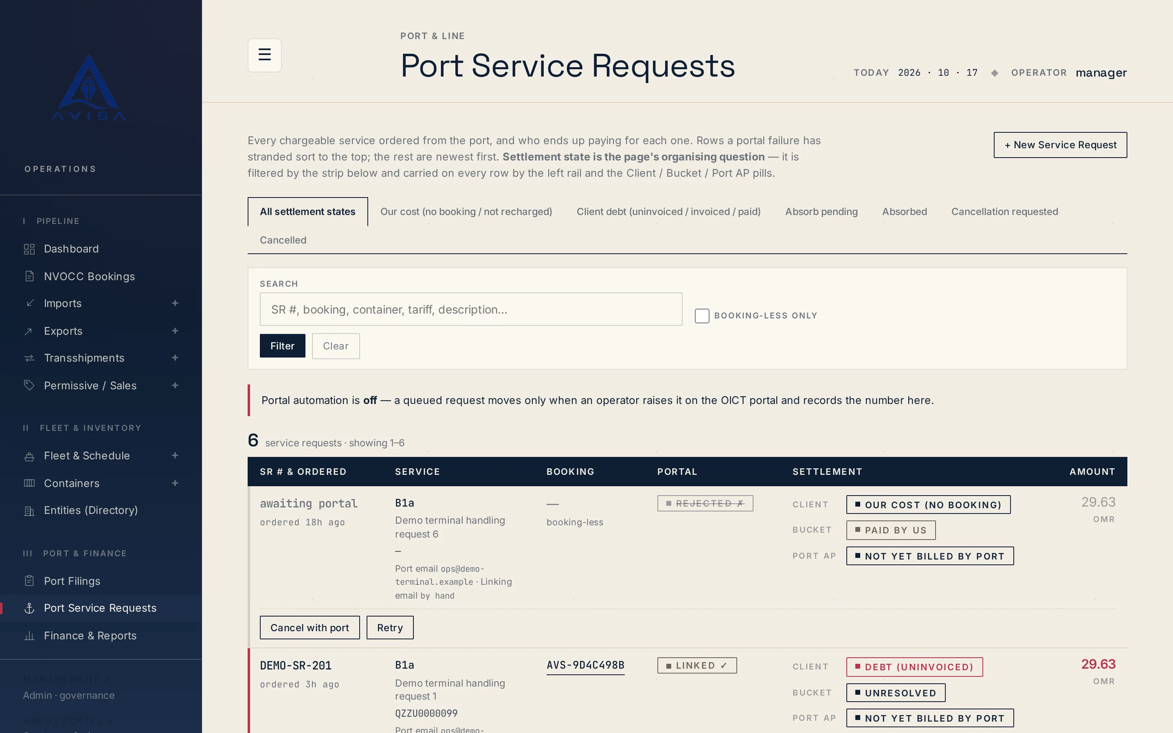This screenshot has width=1173, height=733.
Task: Click the Port Service Requests anchor icon
Action: [29, 608]
